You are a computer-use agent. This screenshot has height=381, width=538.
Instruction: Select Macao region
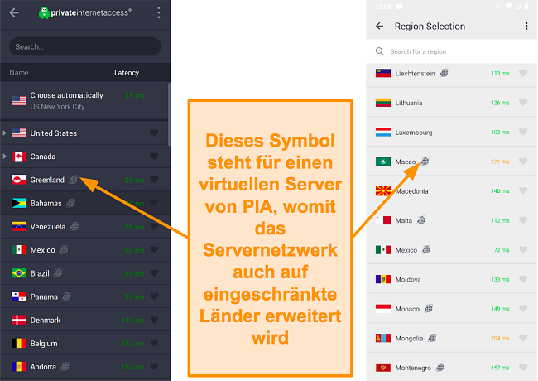452,162
